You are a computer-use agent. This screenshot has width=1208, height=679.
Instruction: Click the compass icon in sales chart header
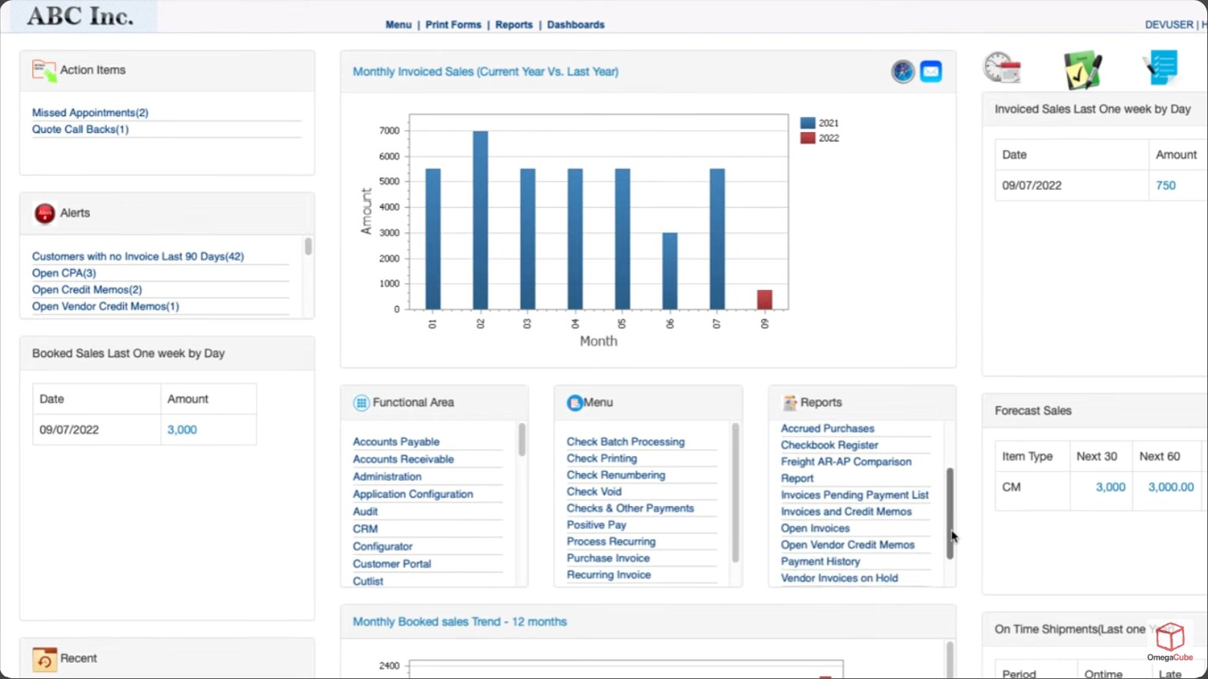903,72
